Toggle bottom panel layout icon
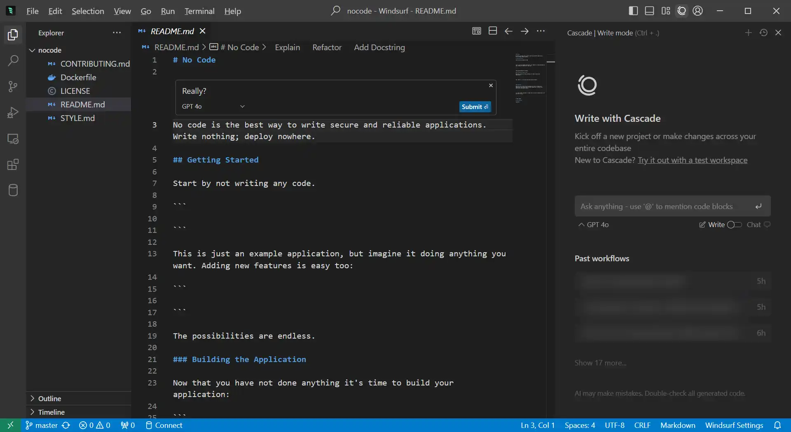 (x=649, y=11)
